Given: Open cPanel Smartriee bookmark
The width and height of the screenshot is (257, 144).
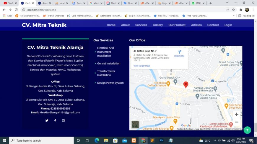Looking at the screenshot, I should (53, 16).
